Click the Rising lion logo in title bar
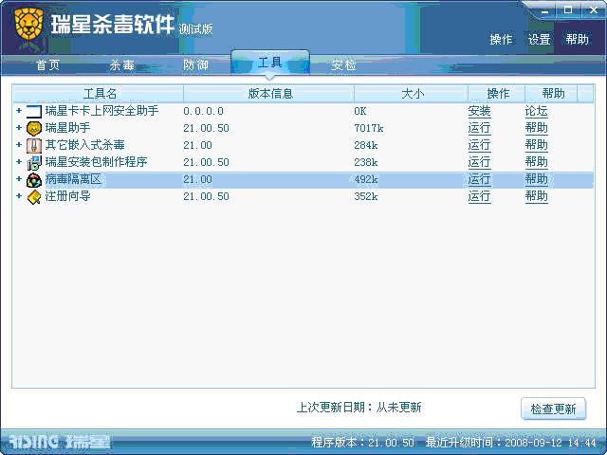Screen dimensions: 607x455 point(28,24)
